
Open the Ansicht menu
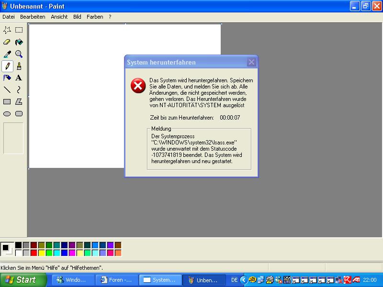[59, 17]
